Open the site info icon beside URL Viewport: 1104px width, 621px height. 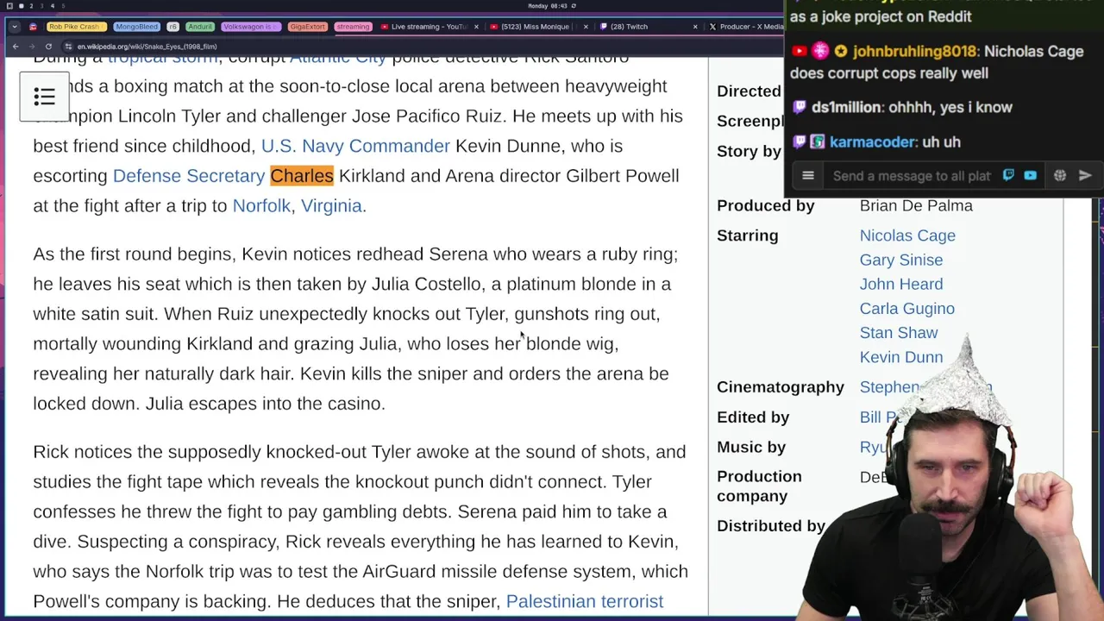[68, 47]
